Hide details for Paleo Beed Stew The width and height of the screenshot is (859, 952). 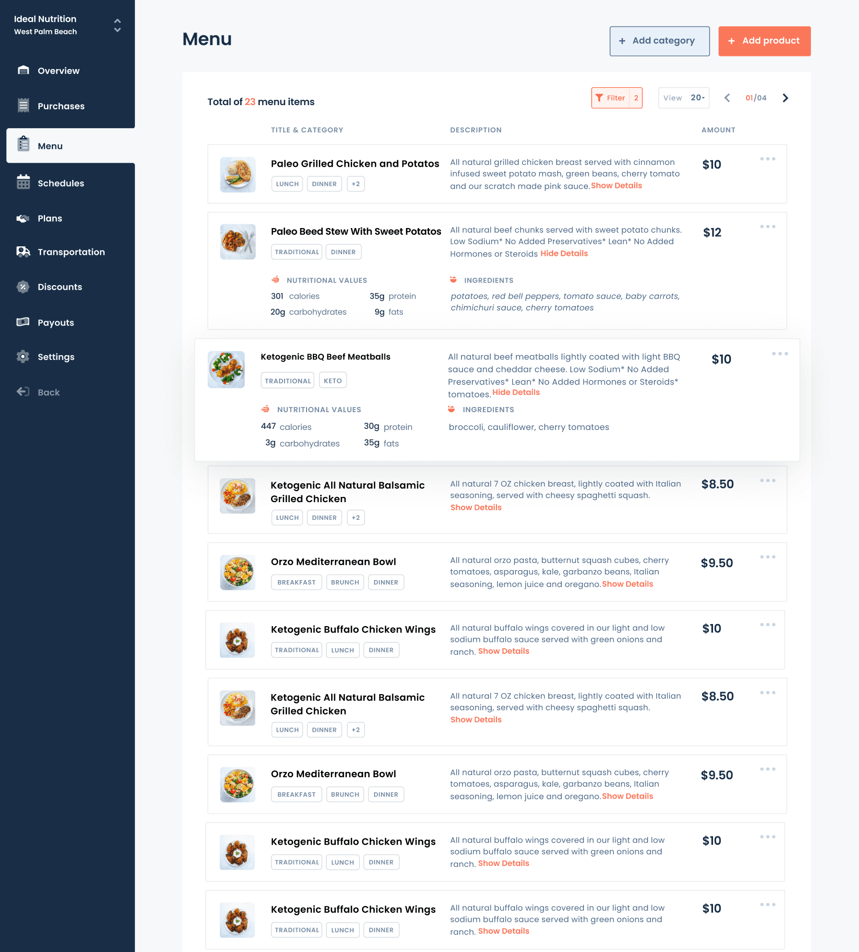pos(564,254)
